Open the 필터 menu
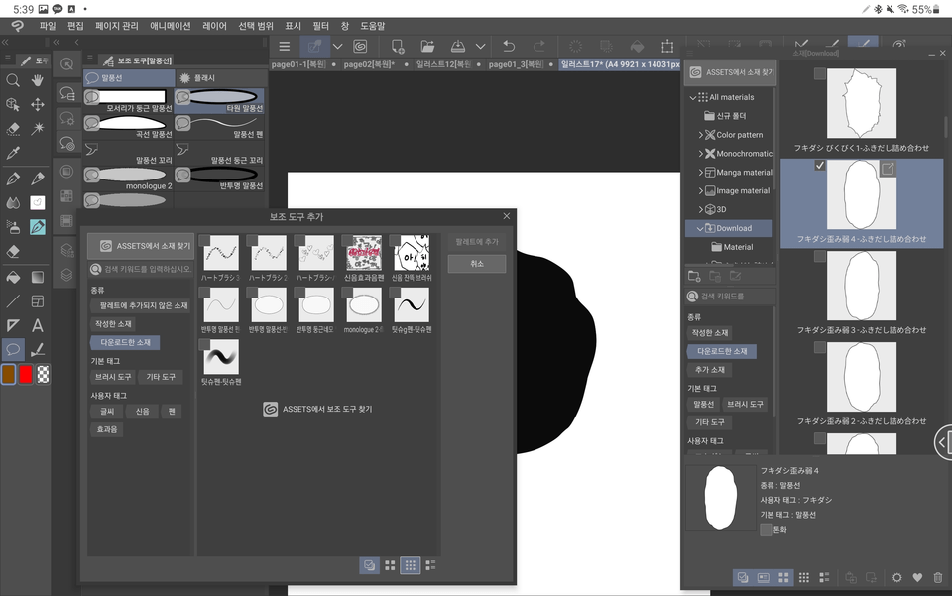This screenshot has height=596, width=952. tap(320, 26)
